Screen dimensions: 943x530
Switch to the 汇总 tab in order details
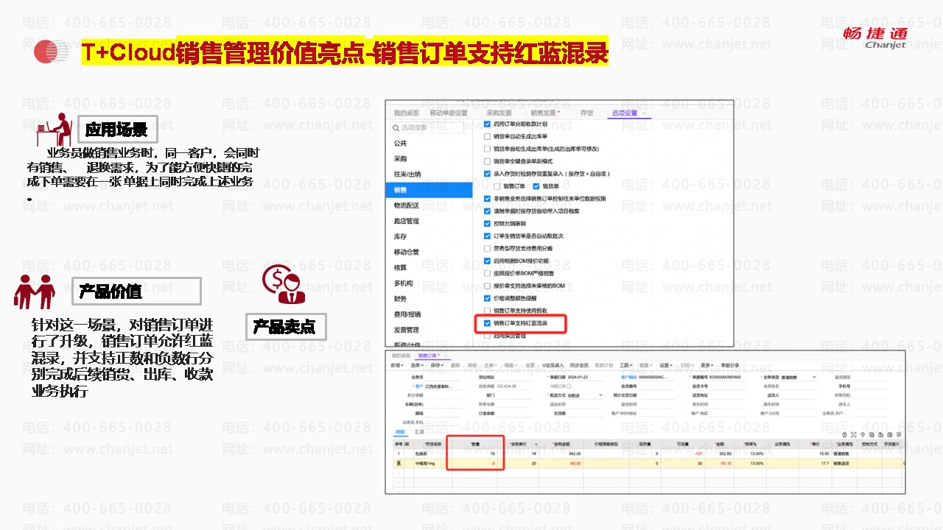(x=419, y=433)
